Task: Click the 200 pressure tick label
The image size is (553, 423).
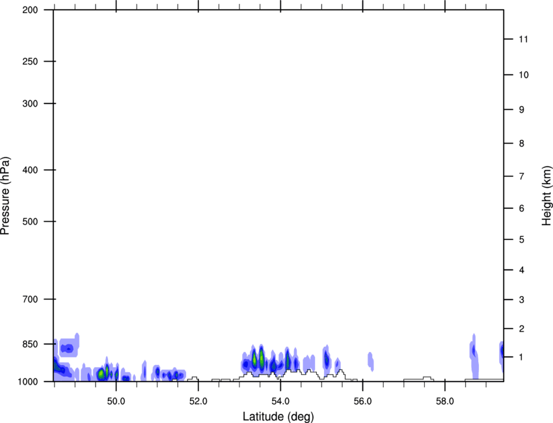Action: tap(30, 10)
